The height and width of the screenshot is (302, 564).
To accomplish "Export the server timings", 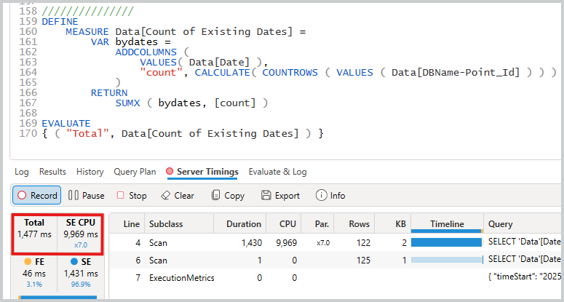I will (279, 195).
